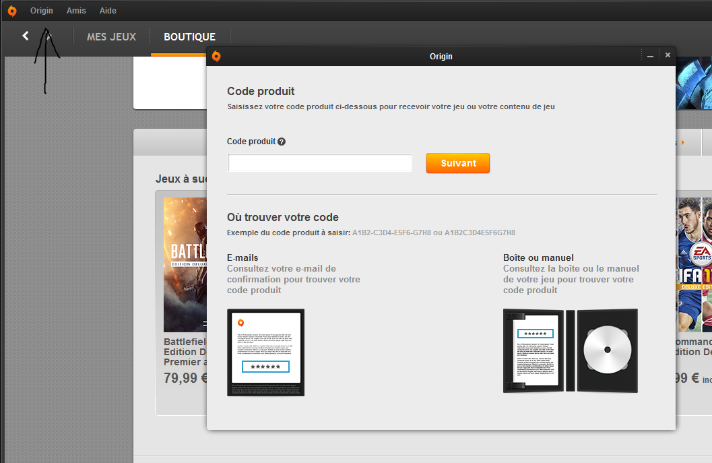Click the e-mail confirmation illustration
This screenshot has width=712, height=463.
click(265, 352)
